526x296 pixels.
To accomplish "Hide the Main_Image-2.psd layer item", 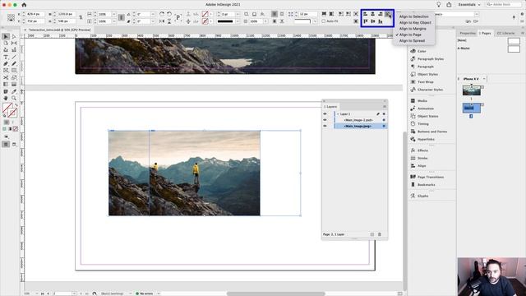I will tap(325, 120).
